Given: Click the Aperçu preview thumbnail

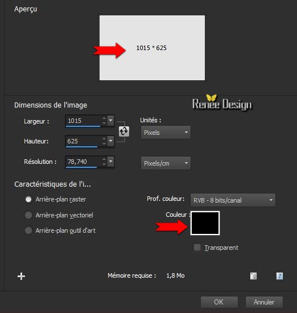Looking at the screenshot, I should pyautogui.click(x=152, y=48).
